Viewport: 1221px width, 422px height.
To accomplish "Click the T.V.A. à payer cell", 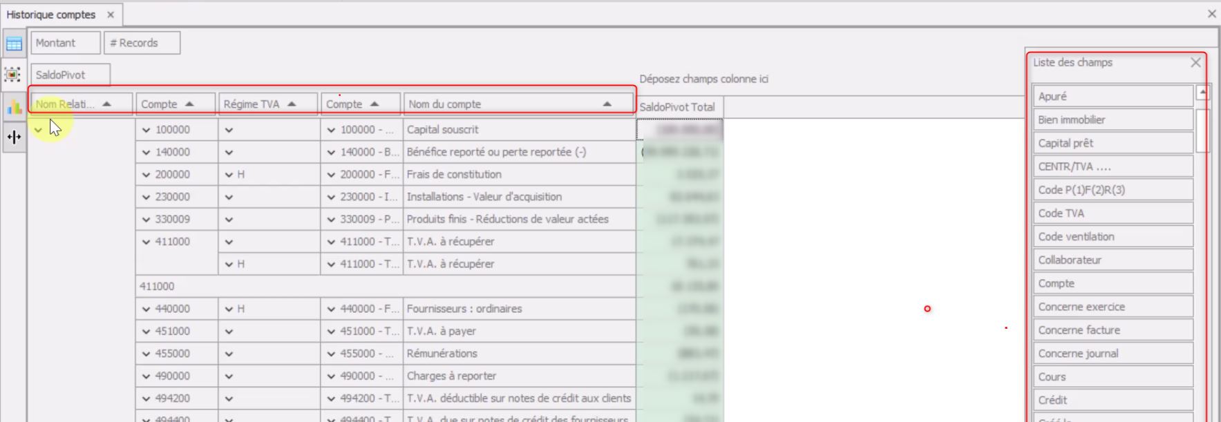I will pos(519,331).
